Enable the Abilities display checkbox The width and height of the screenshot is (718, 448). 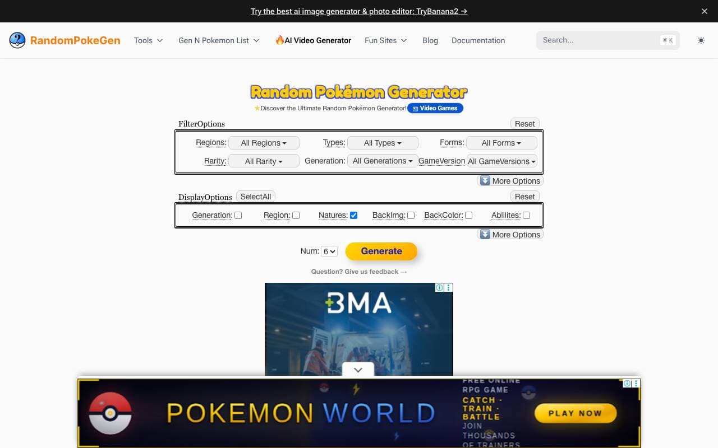[526, 215]
